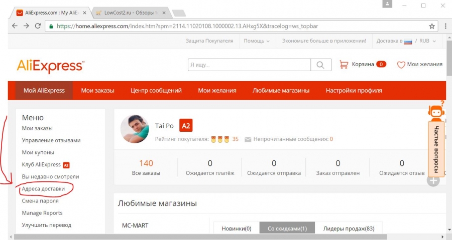
Task: Click the unread messages count 0
Action: pos(331,139)
